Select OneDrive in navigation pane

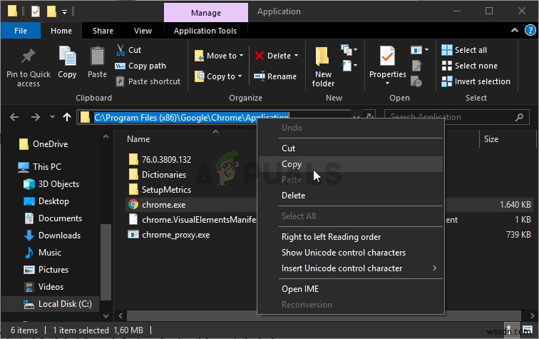click(x=43, y=144)
